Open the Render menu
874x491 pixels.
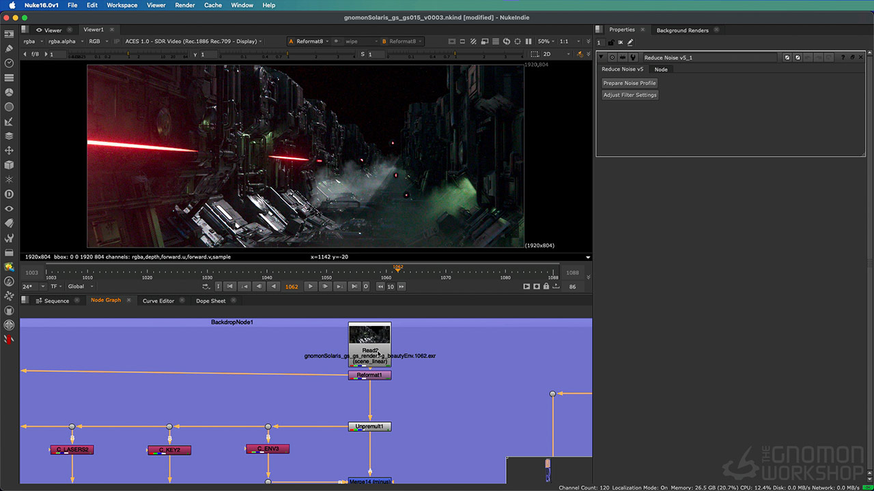tap(184, 5)
